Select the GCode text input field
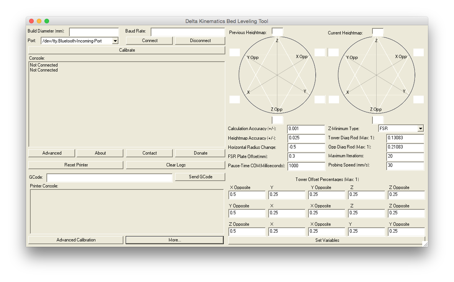The width and height of the screenshot is (454, 282). point(110,178)
